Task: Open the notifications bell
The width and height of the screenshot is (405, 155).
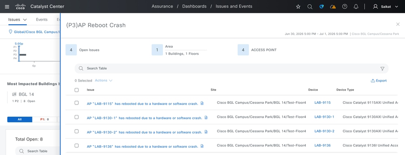Action: pos(356,7)
